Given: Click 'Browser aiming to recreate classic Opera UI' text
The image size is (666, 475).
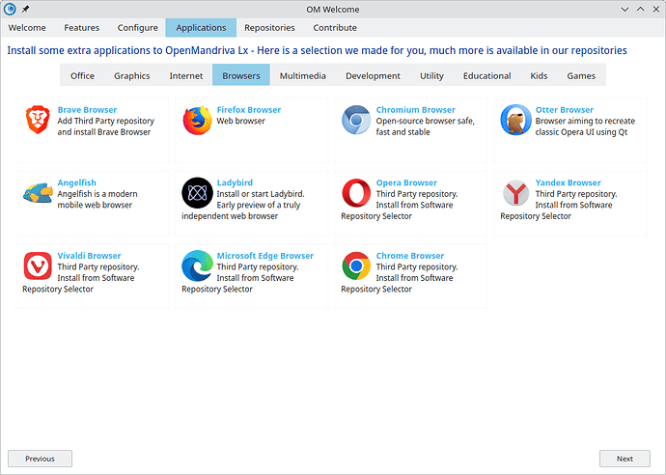Looking at the screenshot, I should [x=585, y=126].
